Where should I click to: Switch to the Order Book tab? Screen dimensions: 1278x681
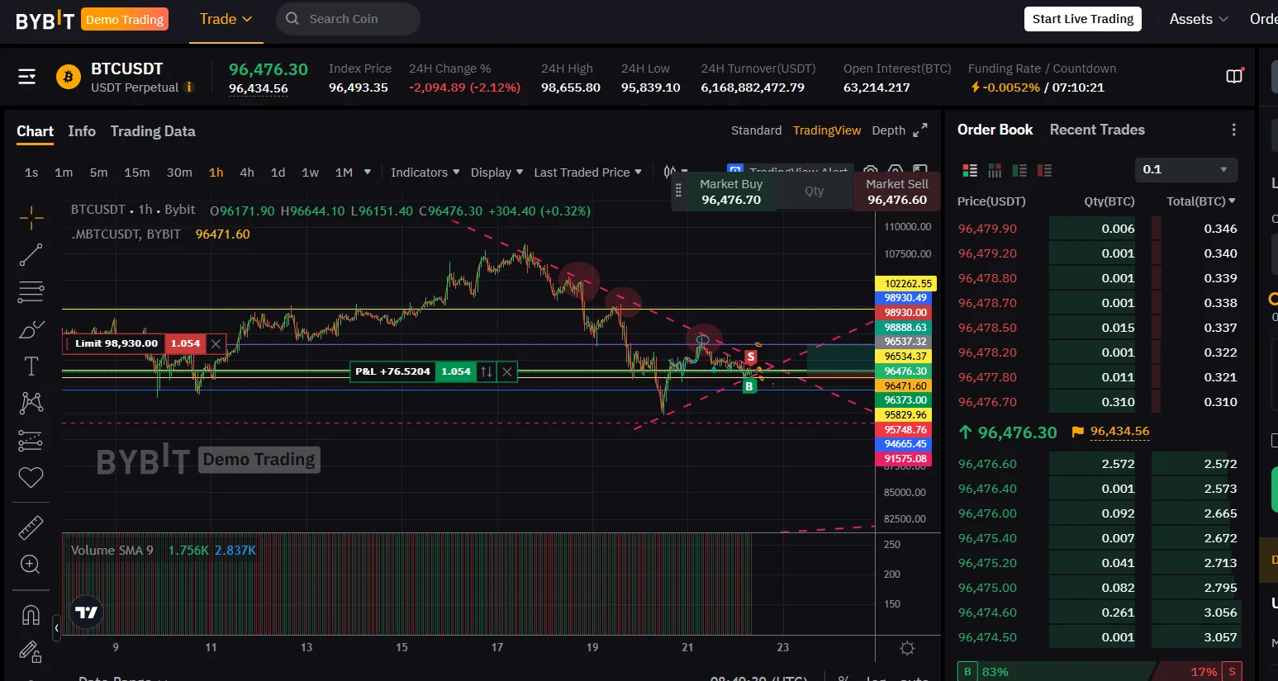995,130
